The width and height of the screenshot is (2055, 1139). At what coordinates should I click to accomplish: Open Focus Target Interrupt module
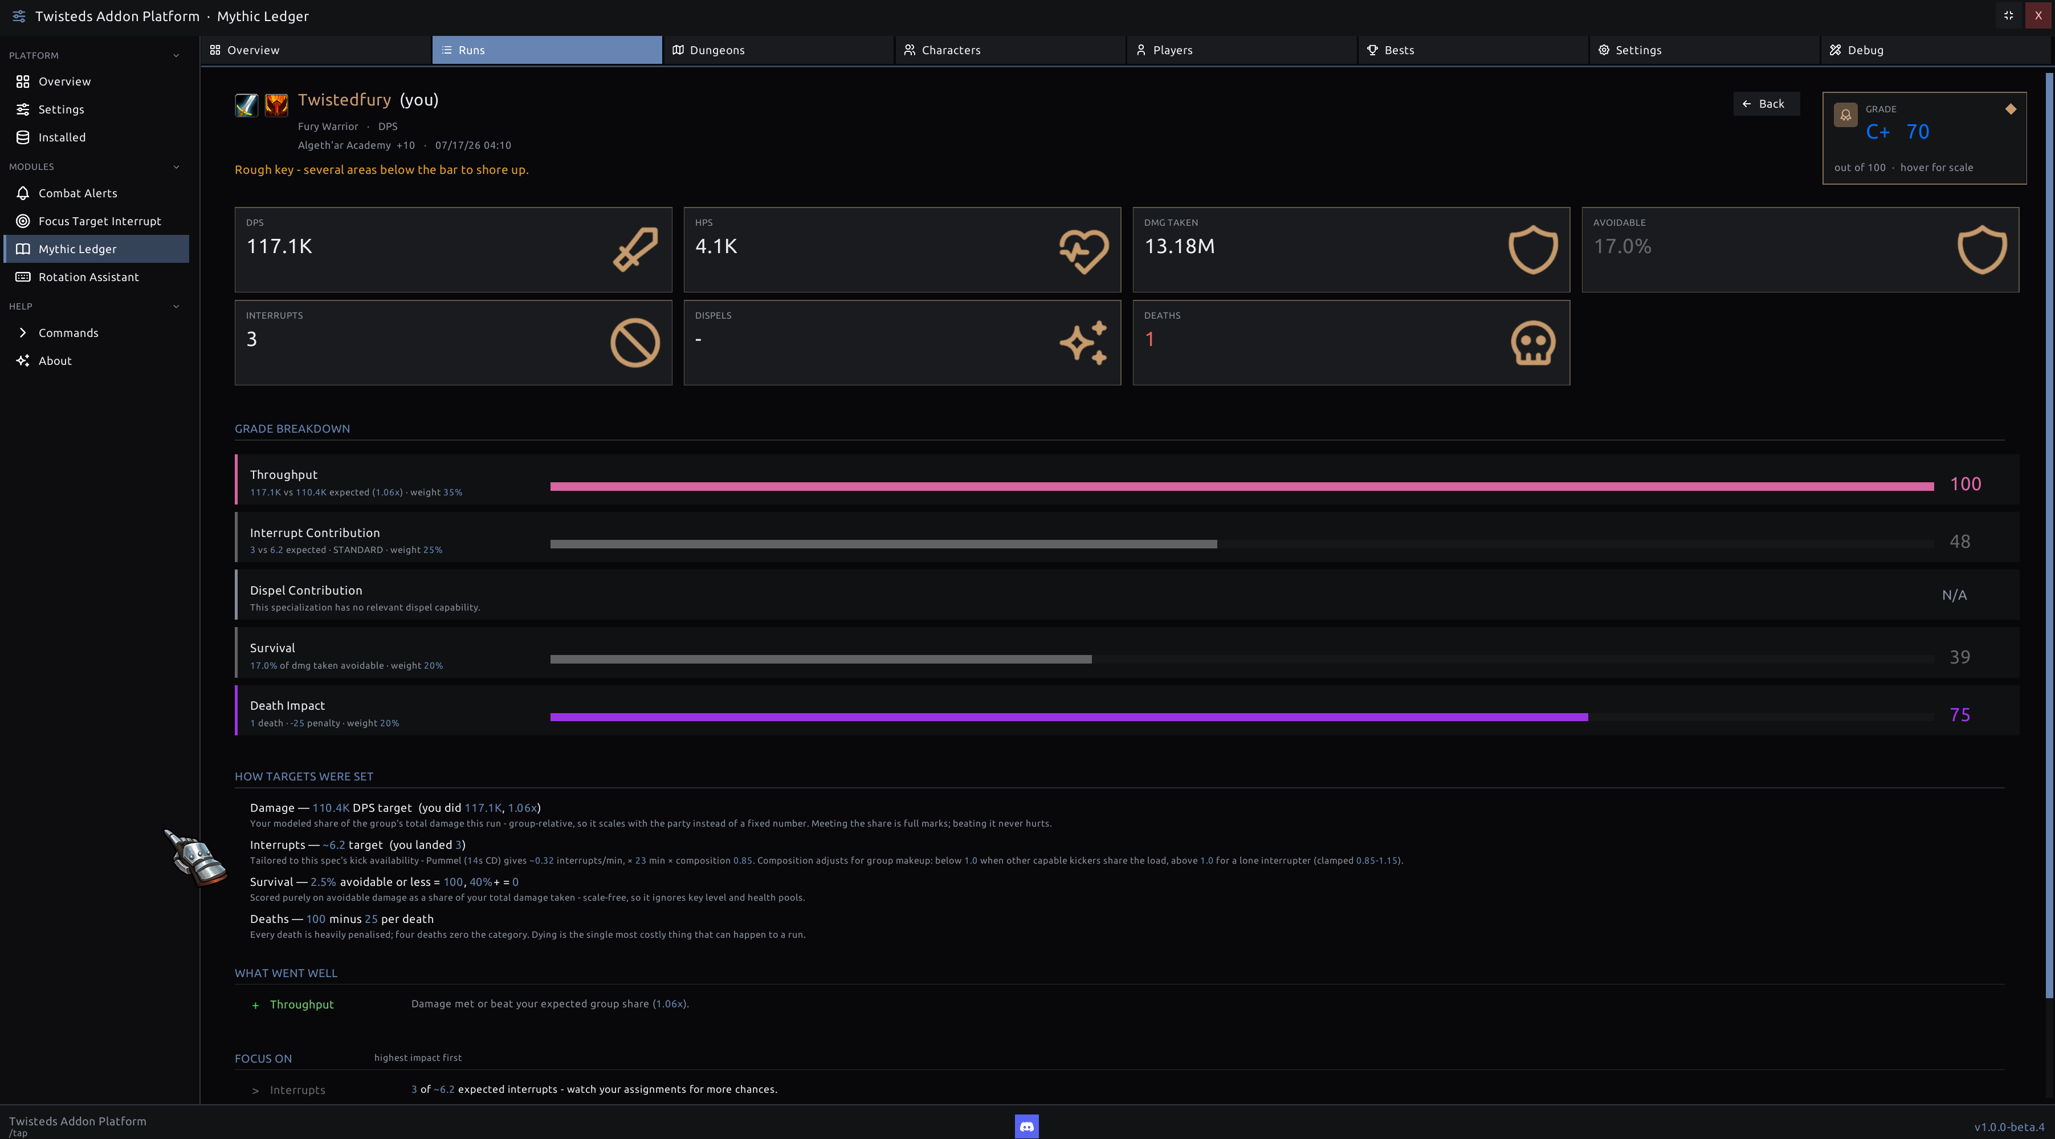pos(96,221)
